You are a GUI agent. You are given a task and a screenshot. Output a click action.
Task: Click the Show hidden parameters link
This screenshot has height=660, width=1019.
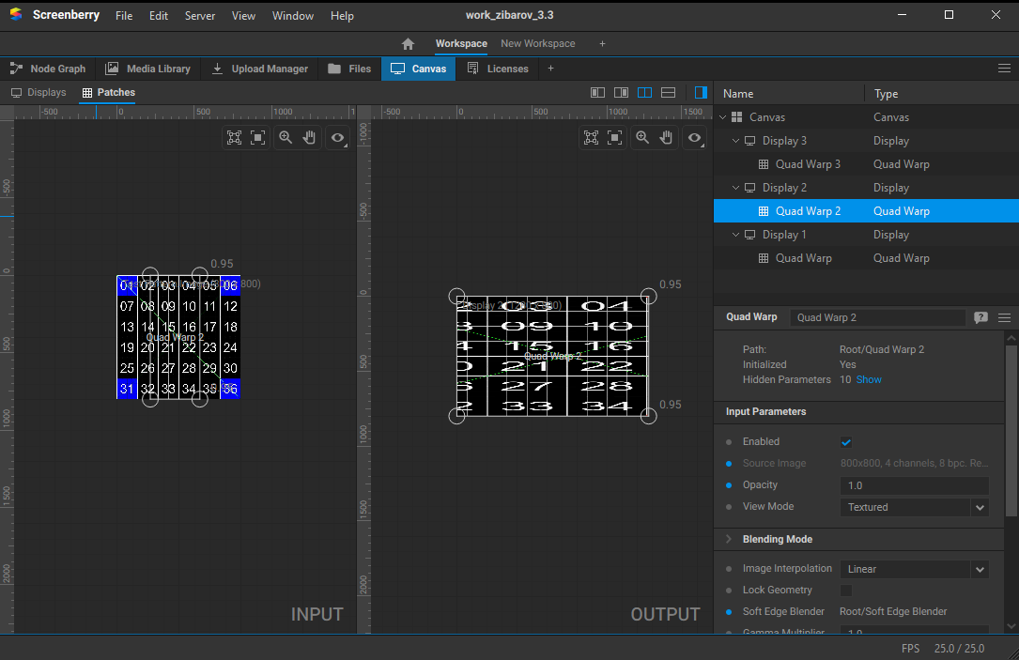point(869,379)
